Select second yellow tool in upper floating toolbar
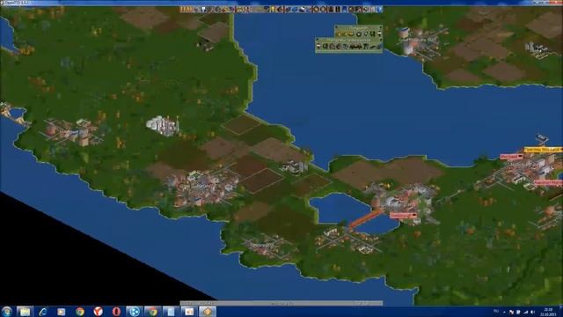563x317 pixels. pyautogui.click(x=346, y=34)
